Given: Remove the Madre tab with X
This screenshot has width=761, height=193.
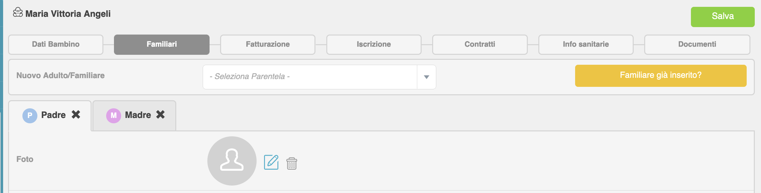Looking at the screenshot, I should (x=160, y=115).
